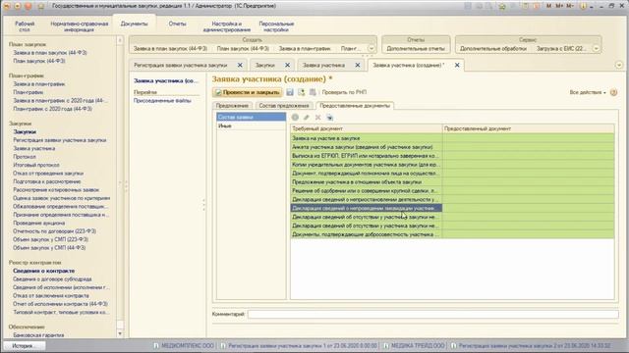This screenshot has width=629, height=353.
Task: Click into the Комментарий input field
Action: (x=432, y=314)
